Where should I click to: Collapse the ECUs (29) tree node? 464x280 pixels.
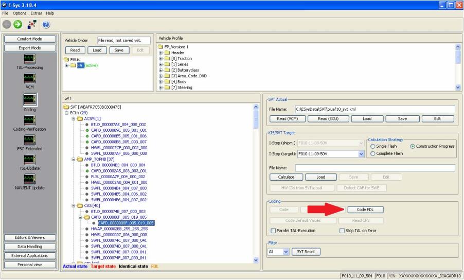point(66,113)
